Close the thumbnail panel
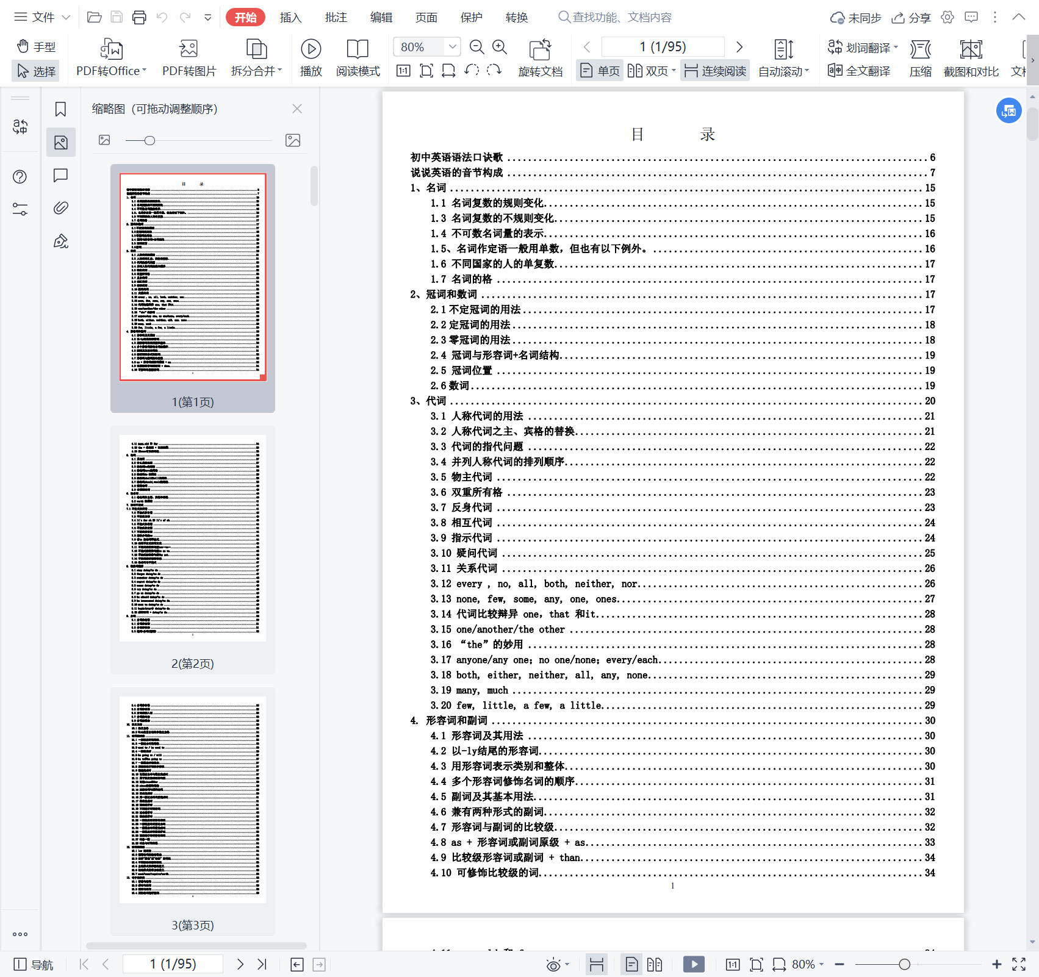The width and height of the screenshot is (1039, 977). [x=297, y=109]
